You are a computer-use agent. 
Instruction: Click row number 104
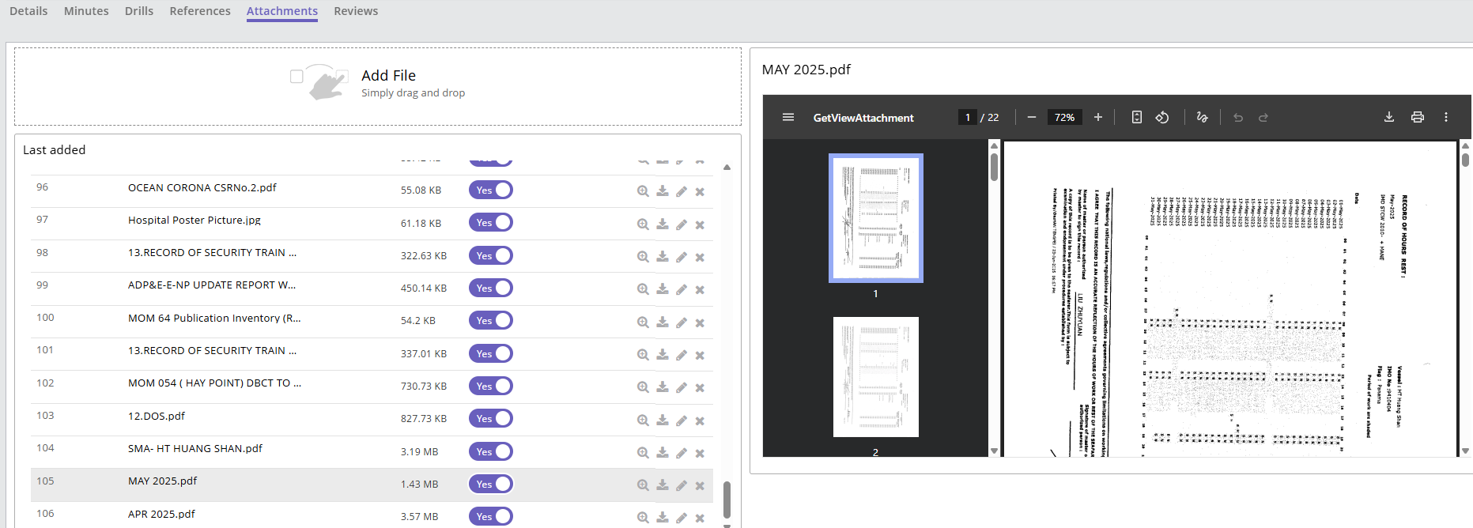[x=45, y=448]
